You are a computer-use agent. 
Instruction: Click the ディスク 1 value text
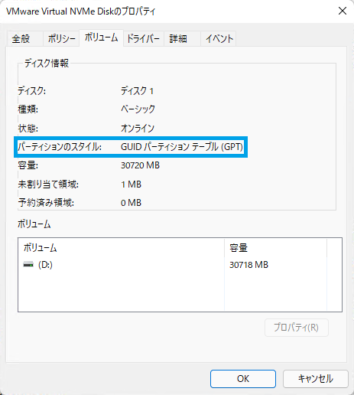pos(137,91)
